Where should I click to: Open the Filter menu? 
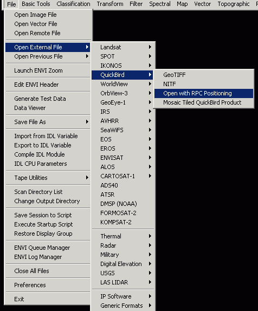[x=136, y=4]
